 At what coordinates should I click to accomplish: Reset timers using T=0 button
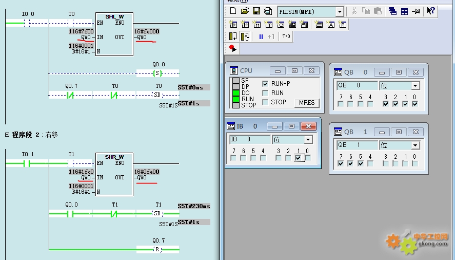(x=286, y=36)
